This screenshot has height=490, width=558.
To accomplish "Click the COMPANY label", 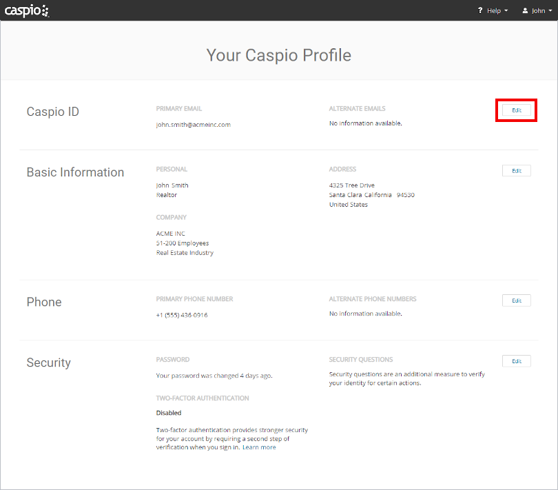I will [171, 218].
